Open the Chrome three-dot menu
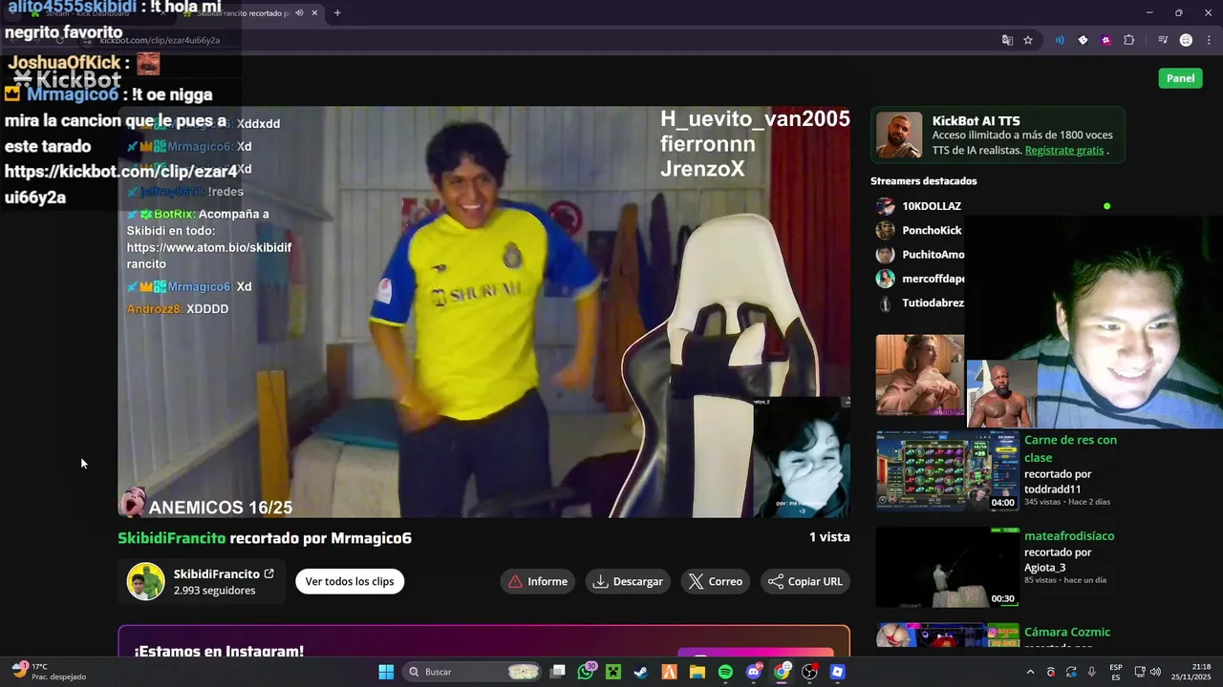The height and width of the screenshot is (687, 1223). (1208, 40)
